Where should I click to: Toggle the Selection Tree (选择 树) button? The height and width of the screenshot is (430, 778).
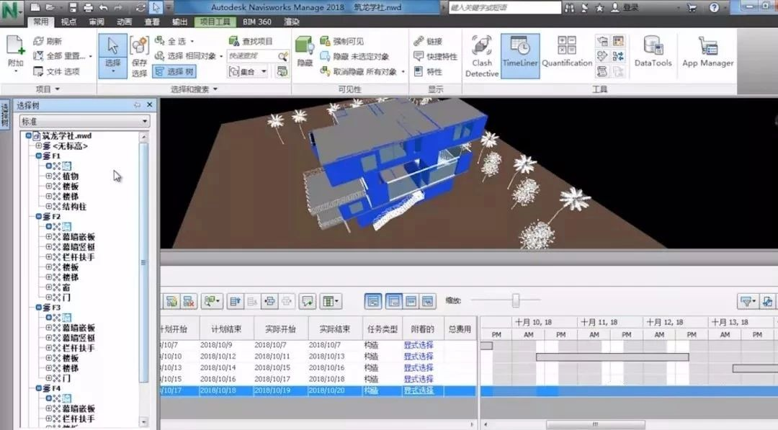coord(174,72)
